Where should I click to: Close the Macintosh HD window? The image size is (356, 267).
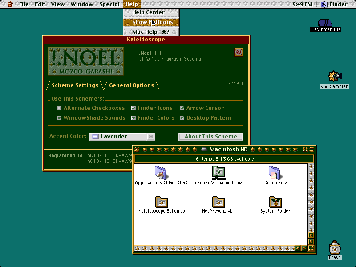point(137,150)
